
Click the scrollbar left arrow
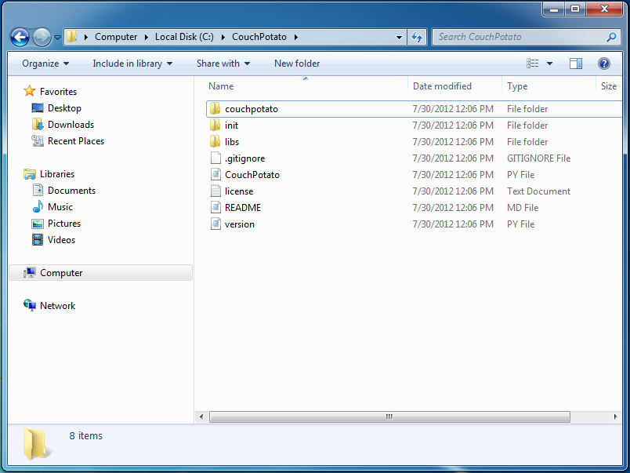(201, 417)
